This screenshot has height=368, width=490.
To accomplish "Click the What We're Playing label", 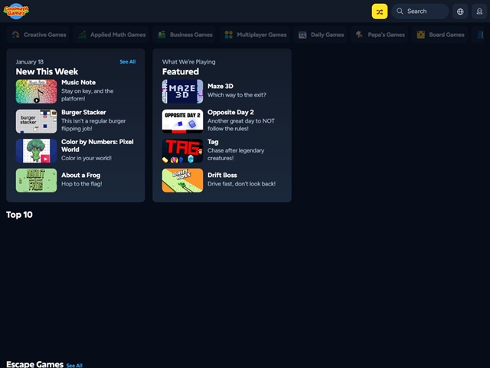I will (x=189, y=61).
